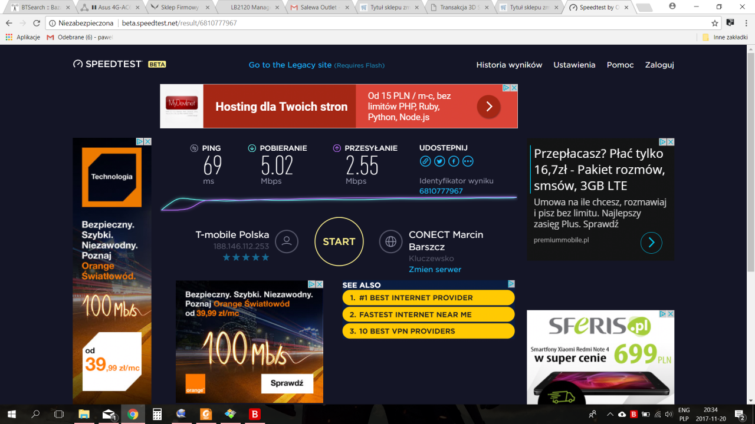Open the red B app on taskbar
This screenshot has height=424, width=755.
point(255,414)
